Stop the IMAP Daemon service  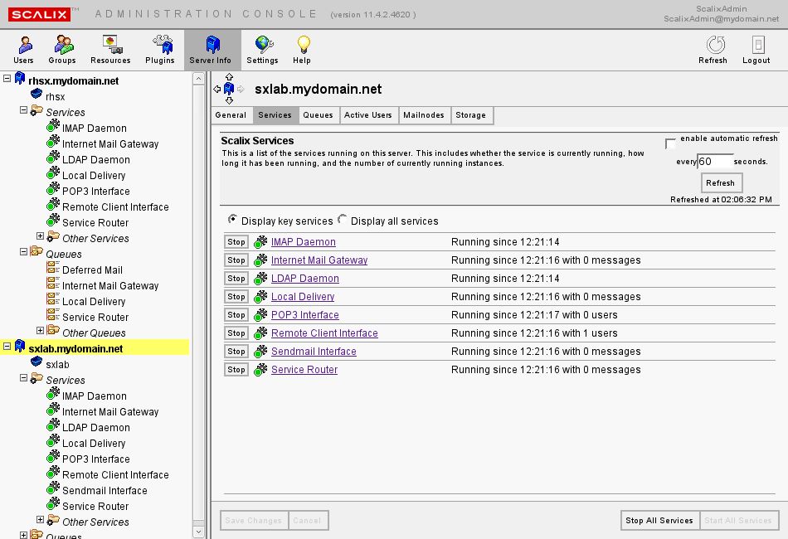(236, 242)
